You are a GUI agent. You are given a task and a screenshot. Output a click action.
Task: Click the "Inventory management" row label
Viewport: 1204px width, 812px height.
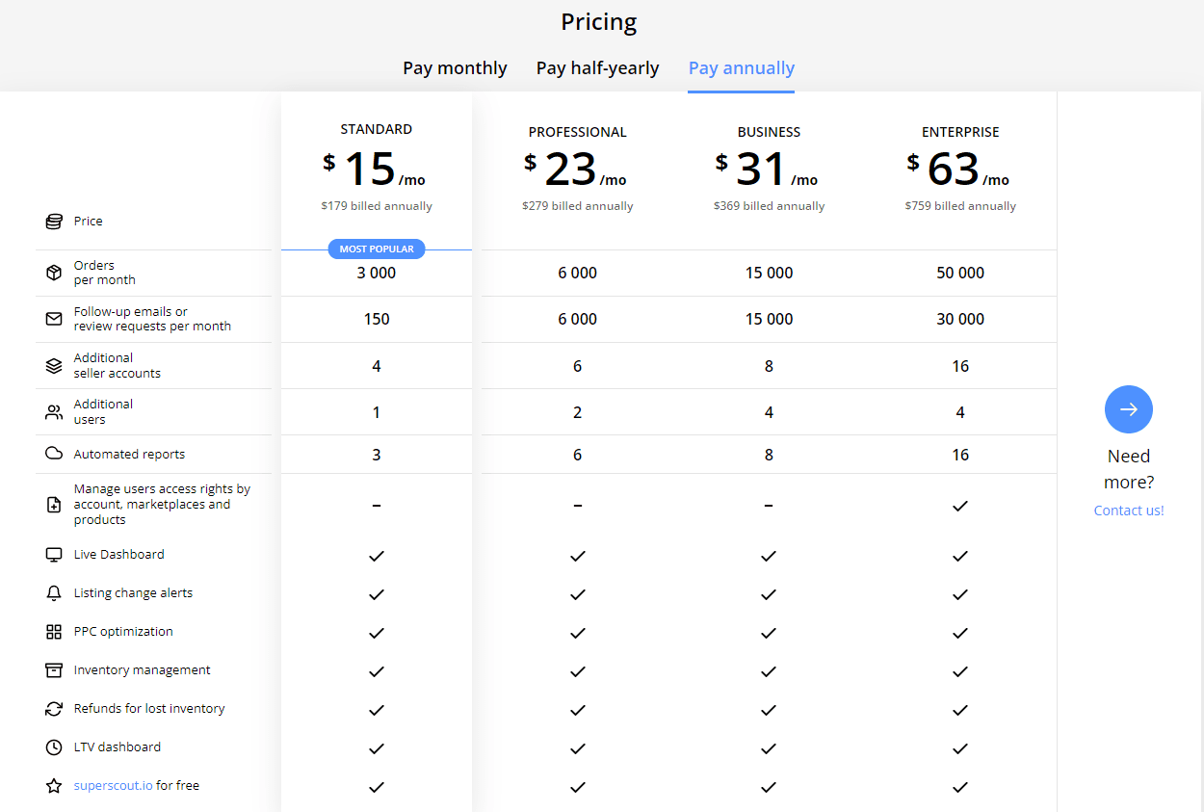pos(142,670)
